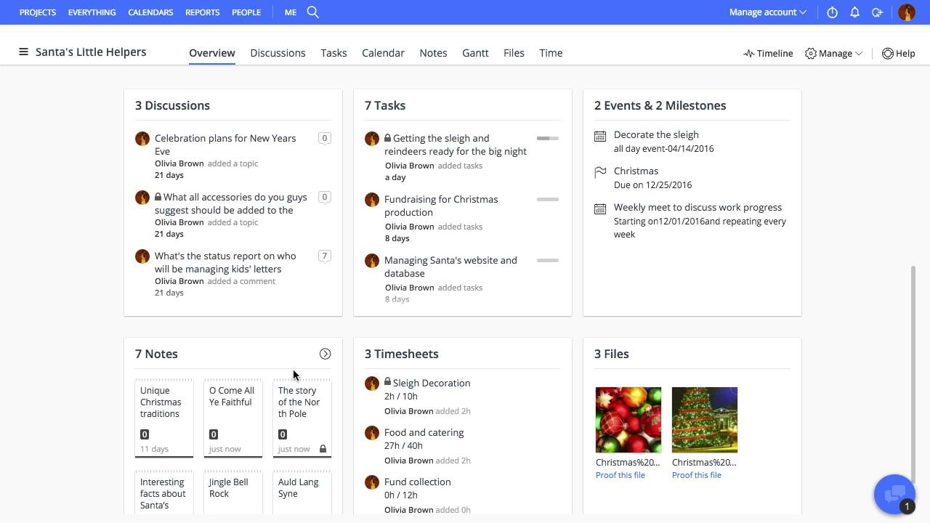The image size is (930, 523).
Task: Switch to the Gantt tab
Action: 475,53
